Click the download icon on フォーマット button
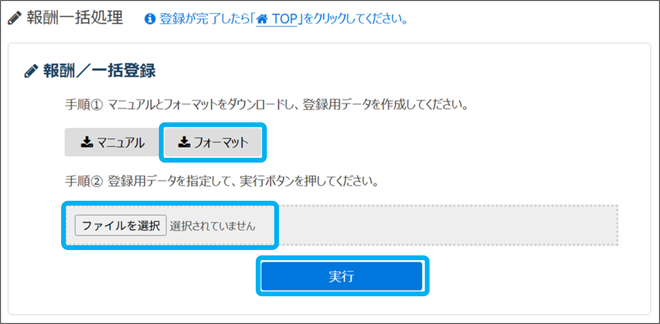The height and width of the screenshot is (324, 660). [184, 142]
